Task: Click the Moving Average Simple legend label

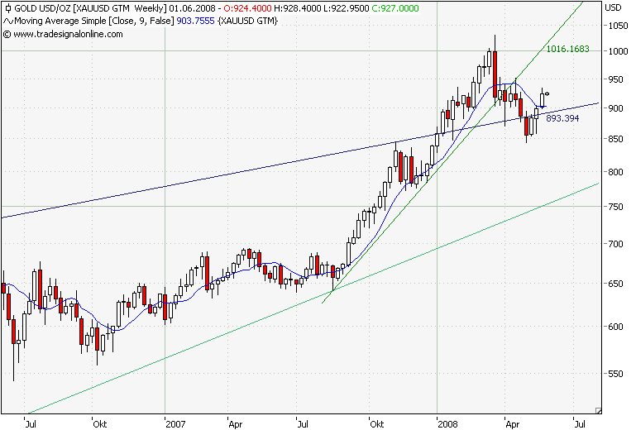Action: [93, 21]
